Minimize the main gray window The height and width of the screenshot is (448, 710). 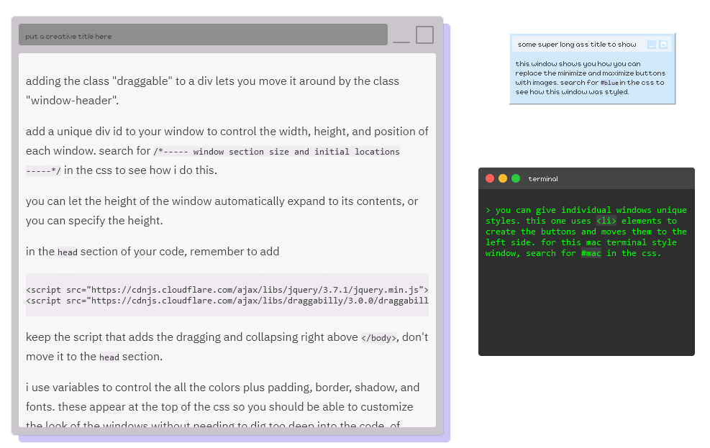401,36
